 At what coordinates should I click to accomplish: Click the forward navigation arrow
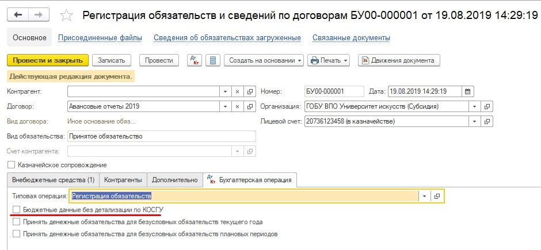click(38, 14)
